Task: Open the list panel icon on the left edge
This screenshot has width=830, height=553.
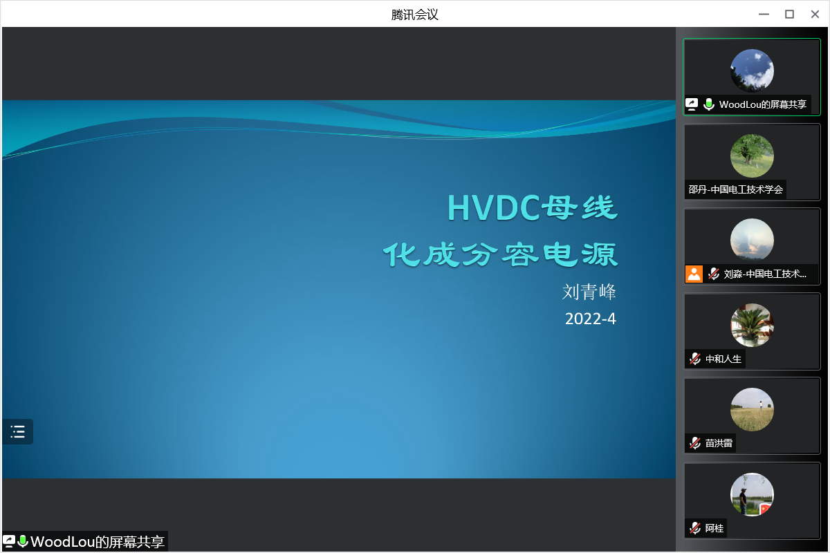Action: 17,432
